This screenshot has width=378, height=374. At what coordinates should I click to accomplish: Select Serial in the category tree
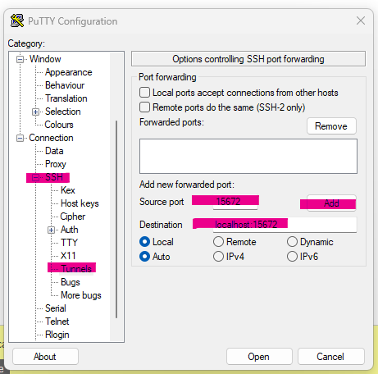click(x=56, y=308)
